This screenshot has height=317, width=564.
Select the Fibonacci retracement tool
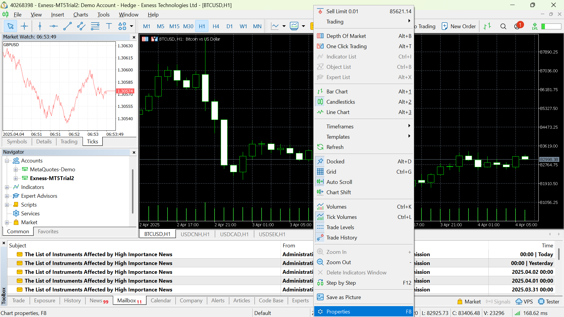click(95, 26)
